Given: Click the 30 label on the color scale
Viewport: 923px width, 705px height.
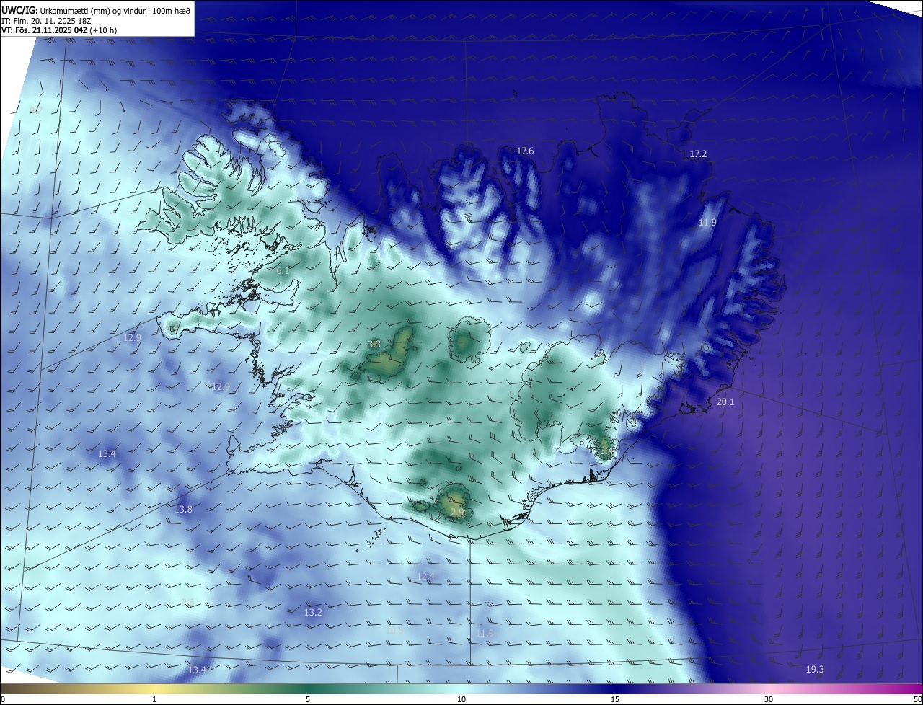Looking at the screenshot, I should coord(769,700).
